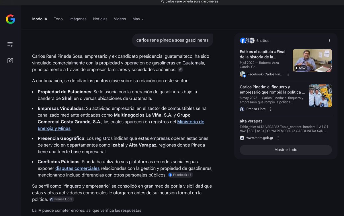This screenshot has width=344, height=216.
Task: Open the Carlos Pineda Prensa Libre article title
Action: click(x=272, y=90)
